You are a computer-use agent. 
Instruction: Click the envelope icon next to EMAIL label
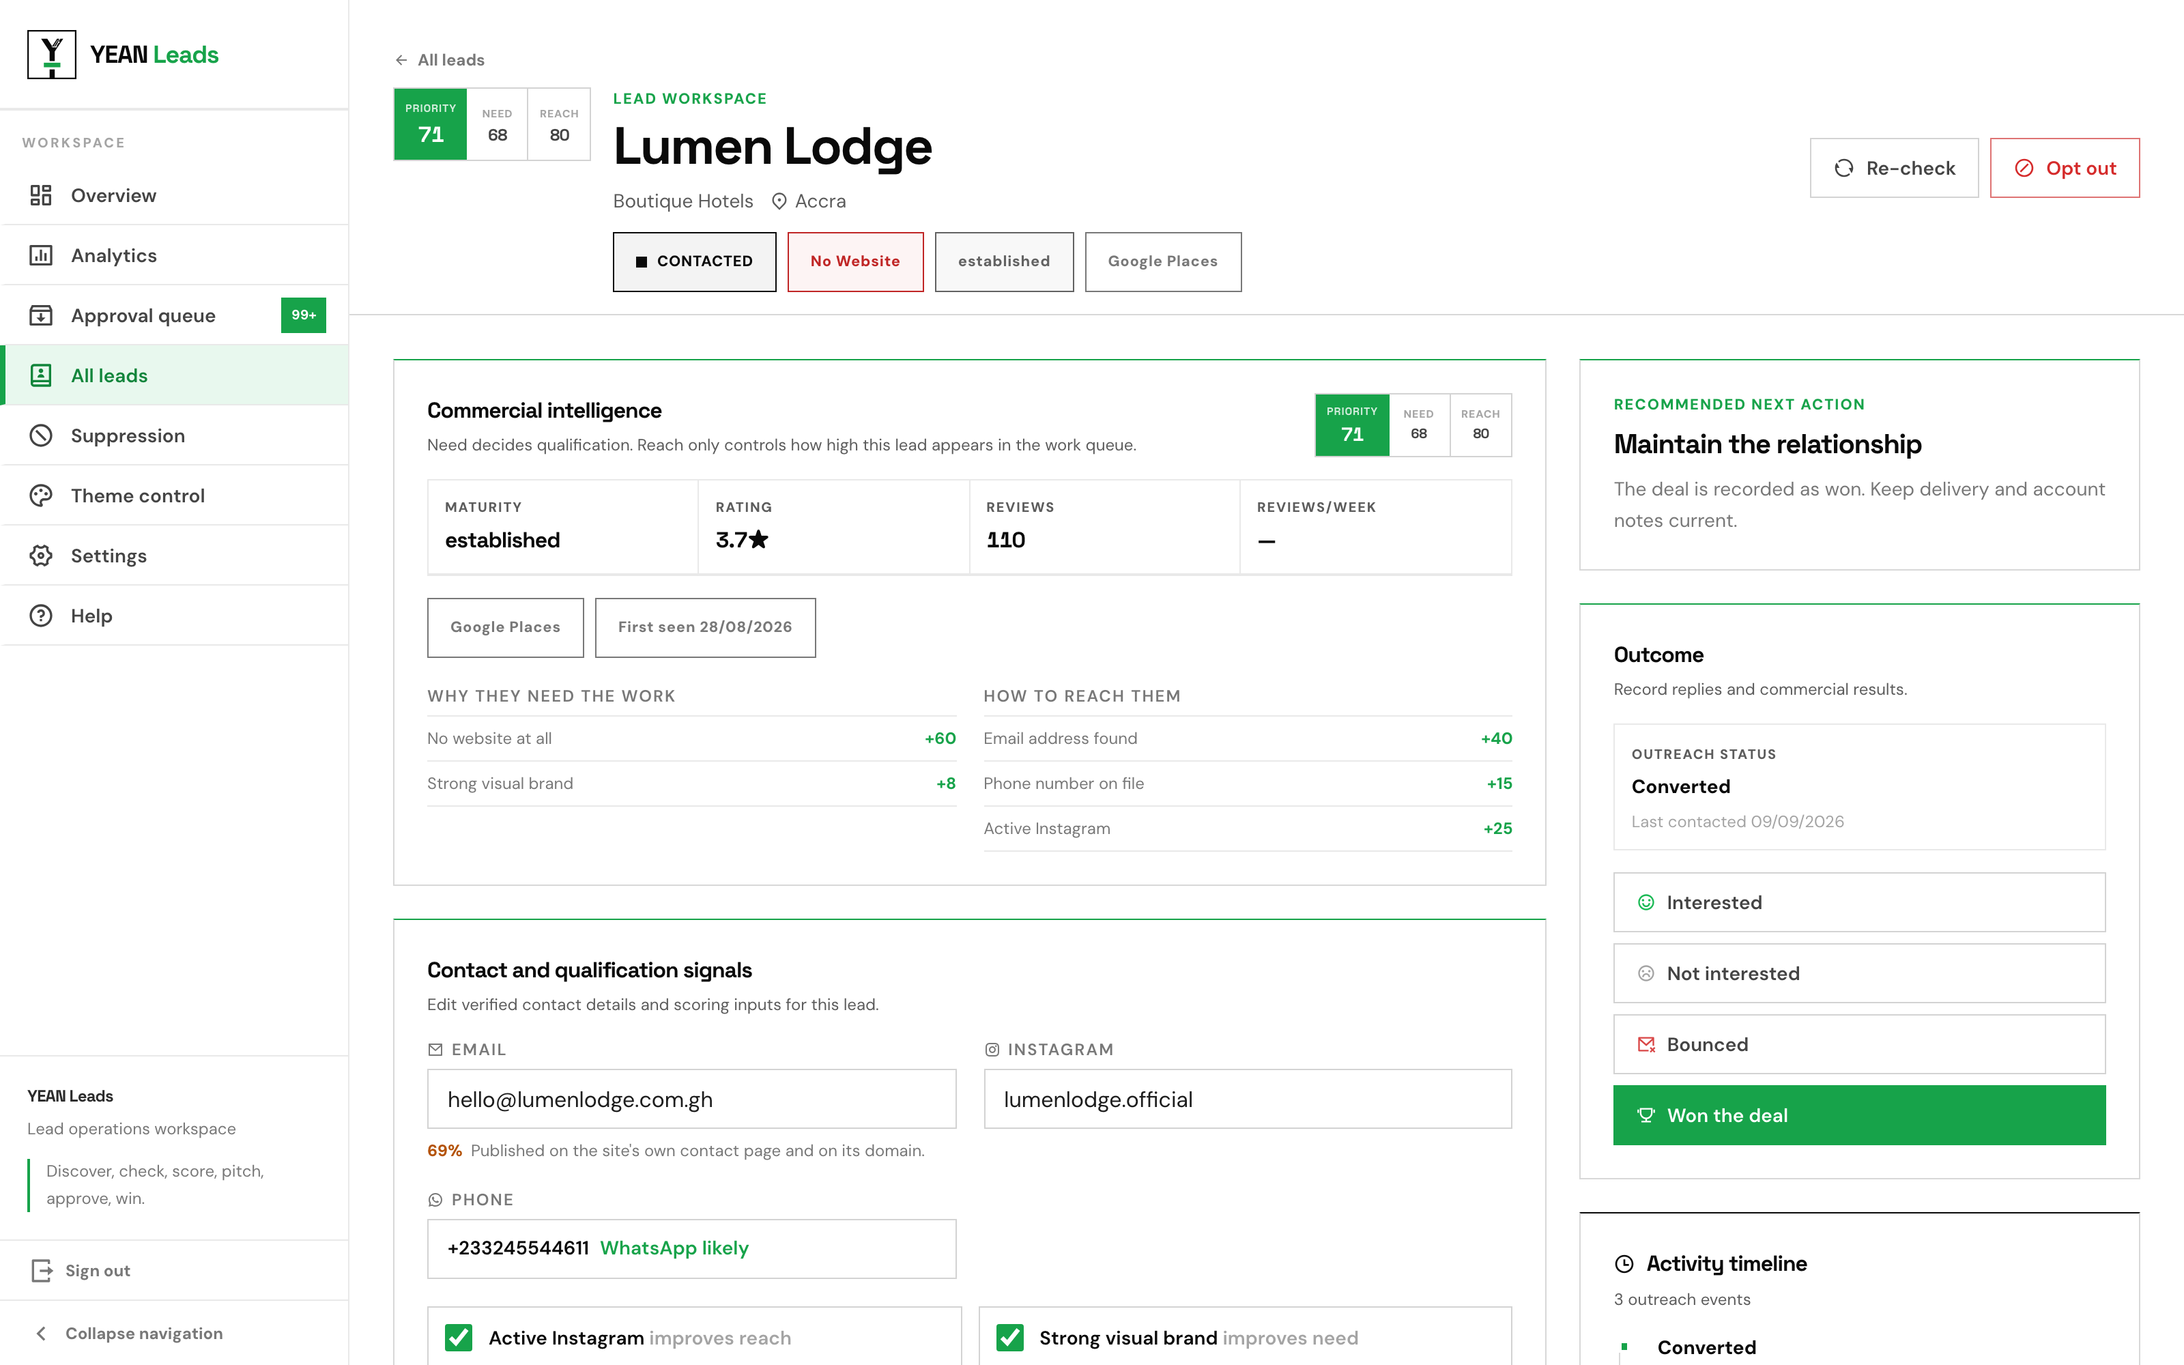[x=435, y=1049]
